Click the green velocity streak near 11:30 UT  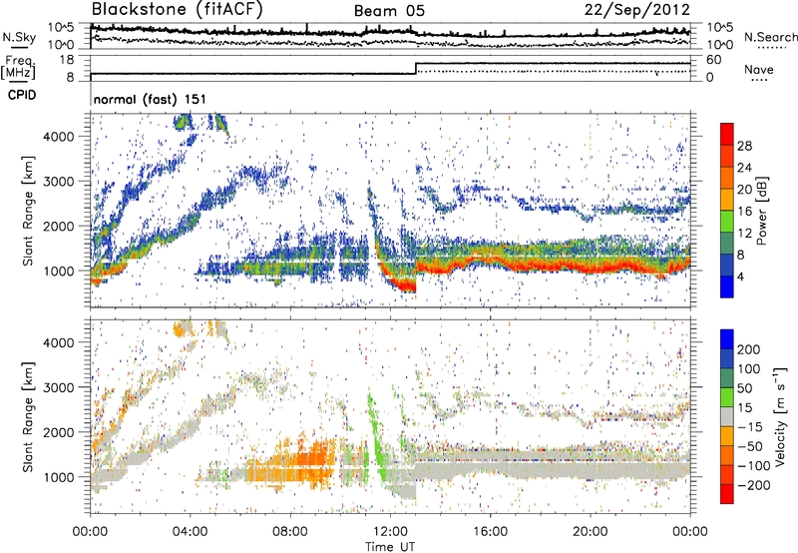click(x=377, y=438)
